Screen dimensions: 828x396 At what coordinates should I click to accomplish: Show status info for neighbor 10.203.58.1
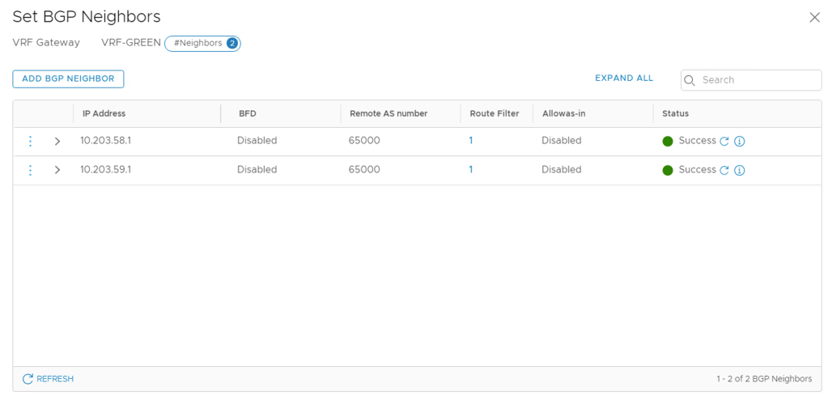739,141
